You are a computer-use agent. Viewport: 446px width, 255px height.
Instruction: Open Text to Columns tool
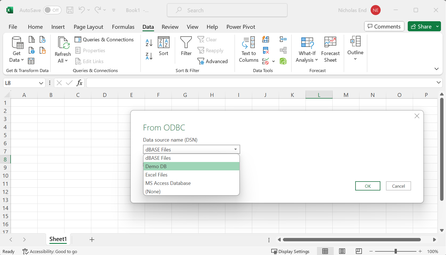[249, 43]
